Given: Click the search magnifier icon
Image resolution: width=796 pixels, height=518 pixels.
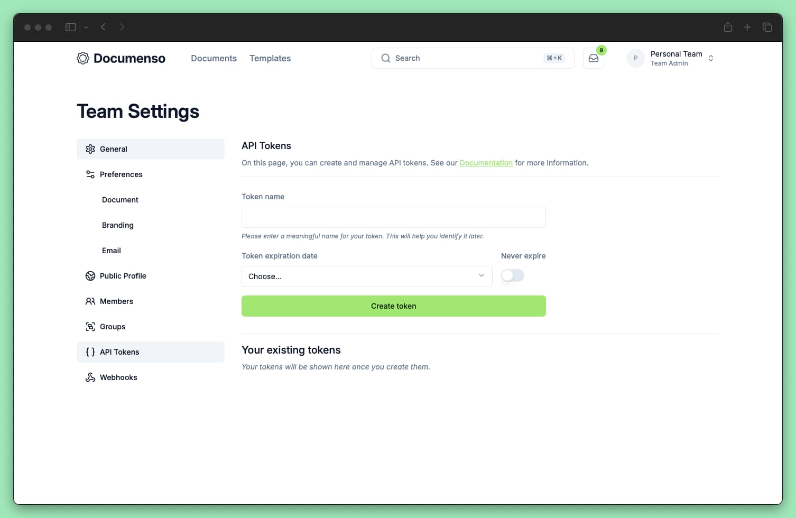Looking at the screenshot, I should pyautogui.click(x=386, y=58).
